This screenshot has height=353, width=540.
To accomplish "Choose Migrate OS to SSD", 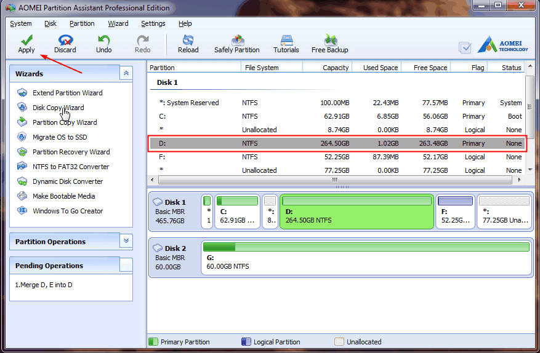I will coord(60,137).
